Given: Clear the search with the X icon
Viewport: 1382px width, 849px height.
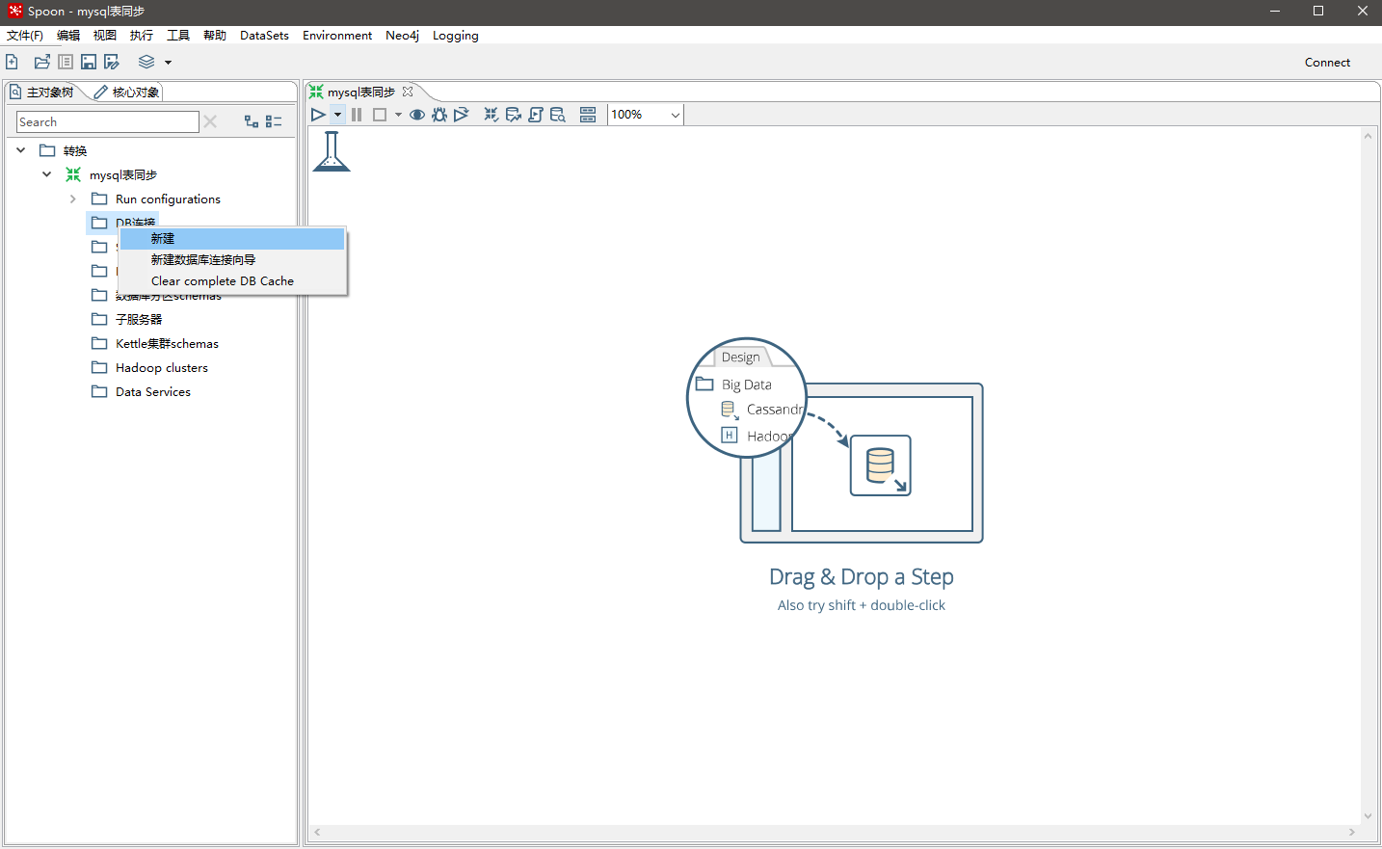Looking at the screenshot, I should click(210, 121).
